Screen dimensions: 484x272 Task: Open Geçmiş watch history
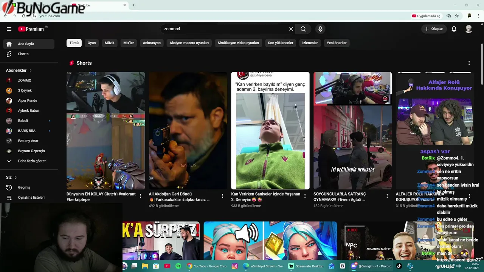coord(29,187)
